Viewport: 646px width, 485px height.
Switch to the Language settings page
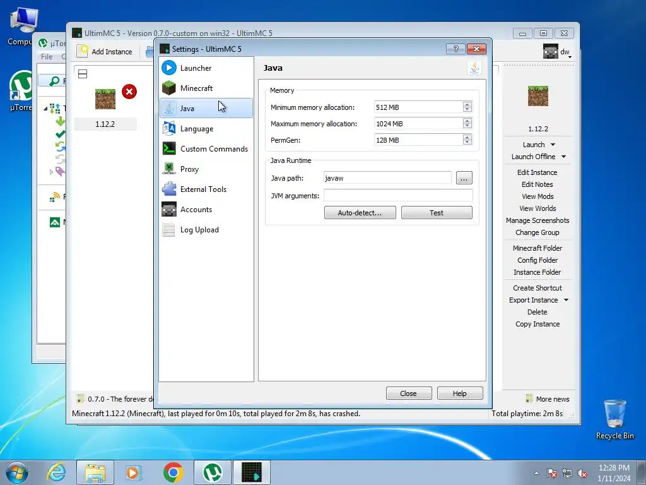206,128
